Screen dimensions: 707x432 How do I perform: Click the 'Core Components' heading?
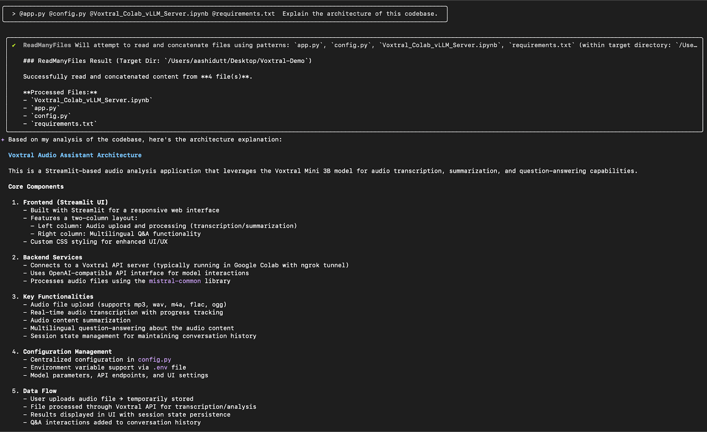tap(36, 187)
